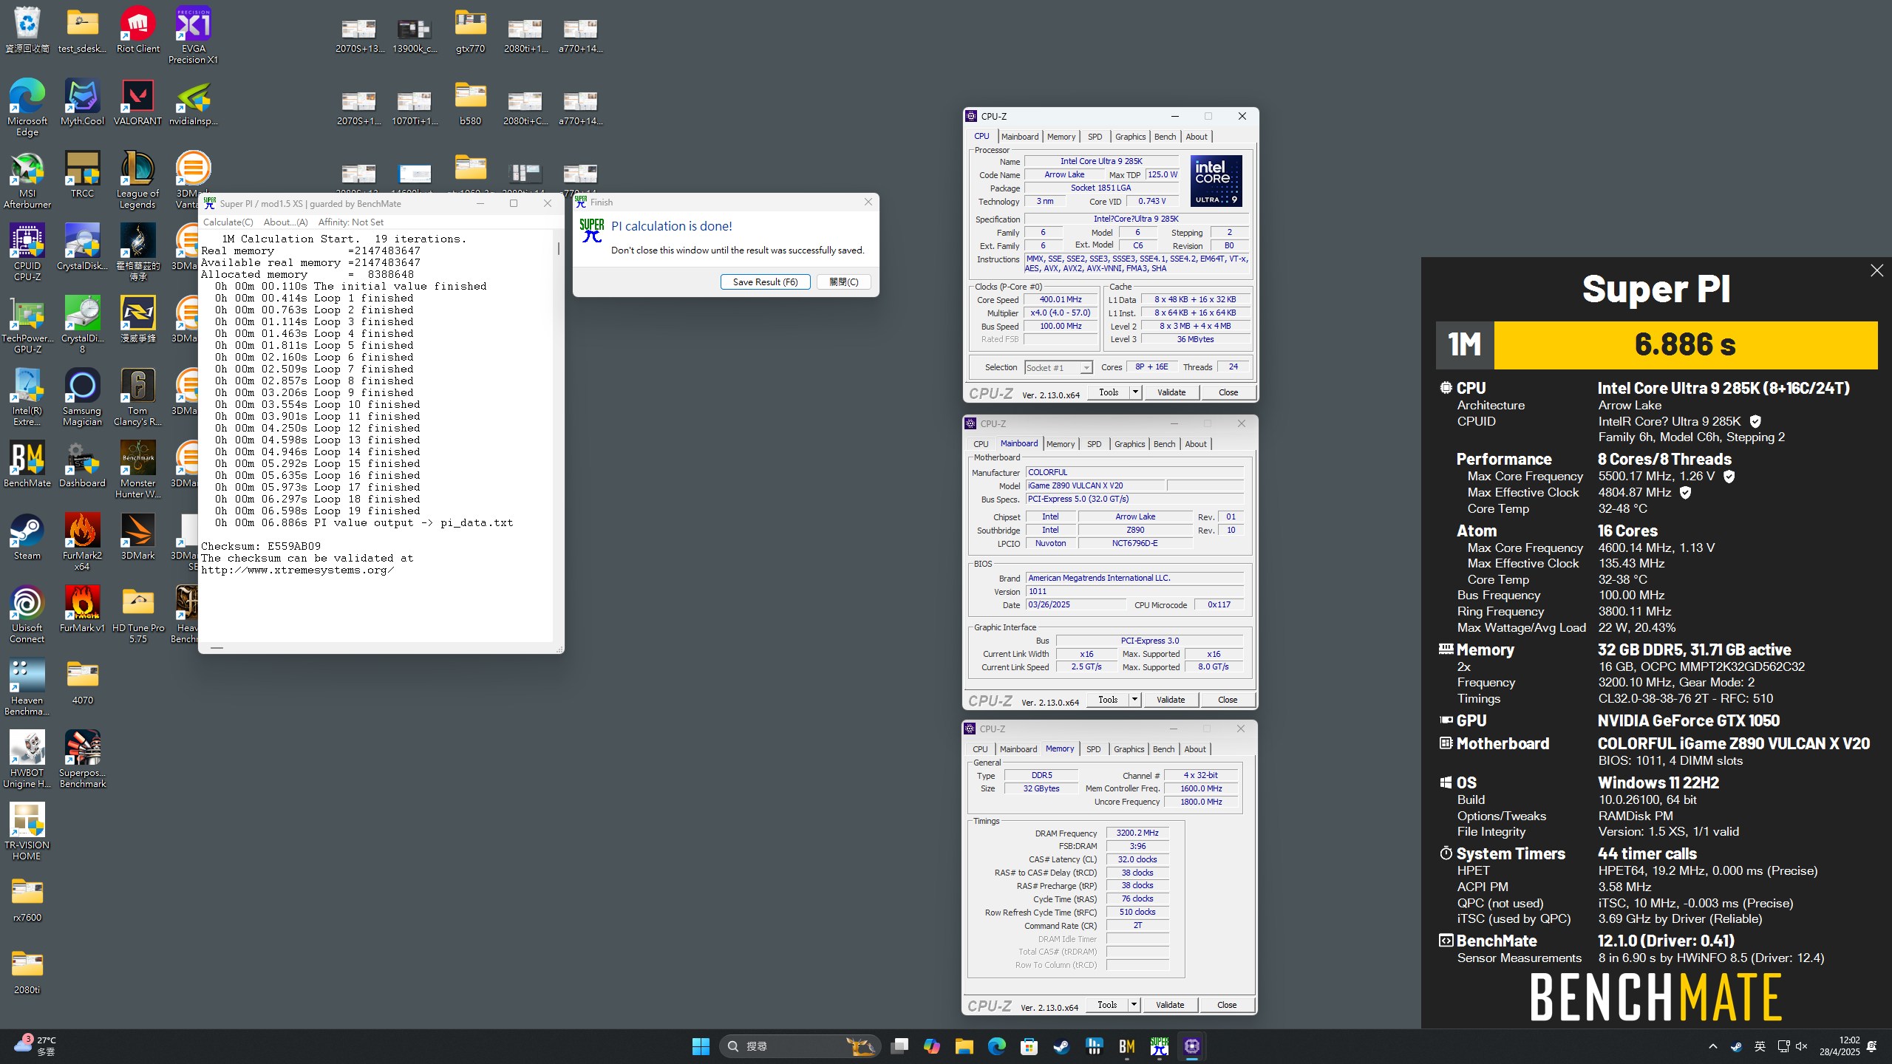
Task: Launch Steam from the desktop icons
Action: coord(27,536)
